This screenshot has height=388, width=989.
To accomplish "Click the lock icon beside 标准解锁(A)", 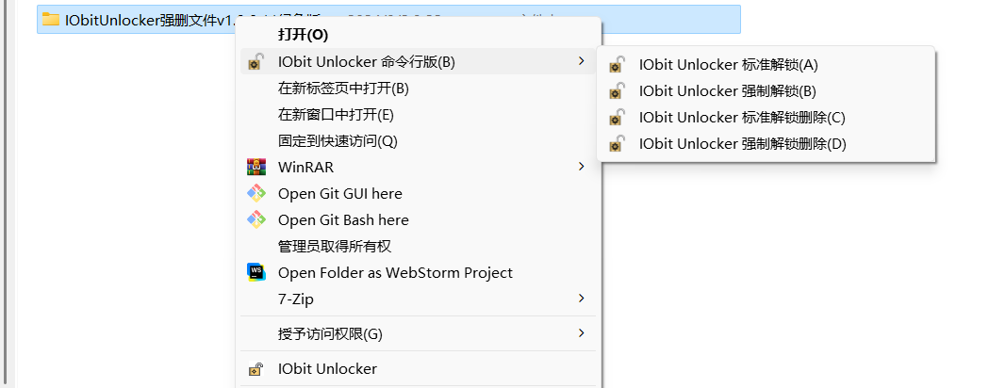I will tap(617, 65).
